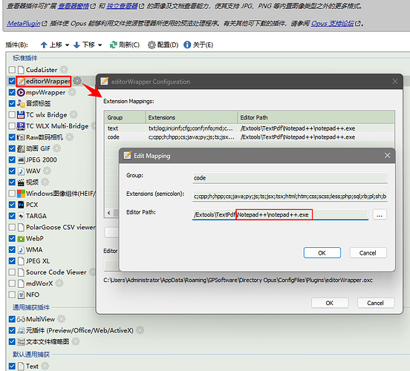Open the MetaPlugin link
Image resolution: width=410 pixels, height=371 pixels.
tap(24, 24)
